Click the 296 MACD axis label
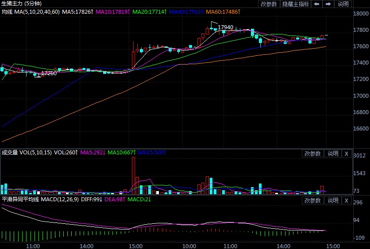This screenshot has width=370, height=249. [x=358, y=202]
